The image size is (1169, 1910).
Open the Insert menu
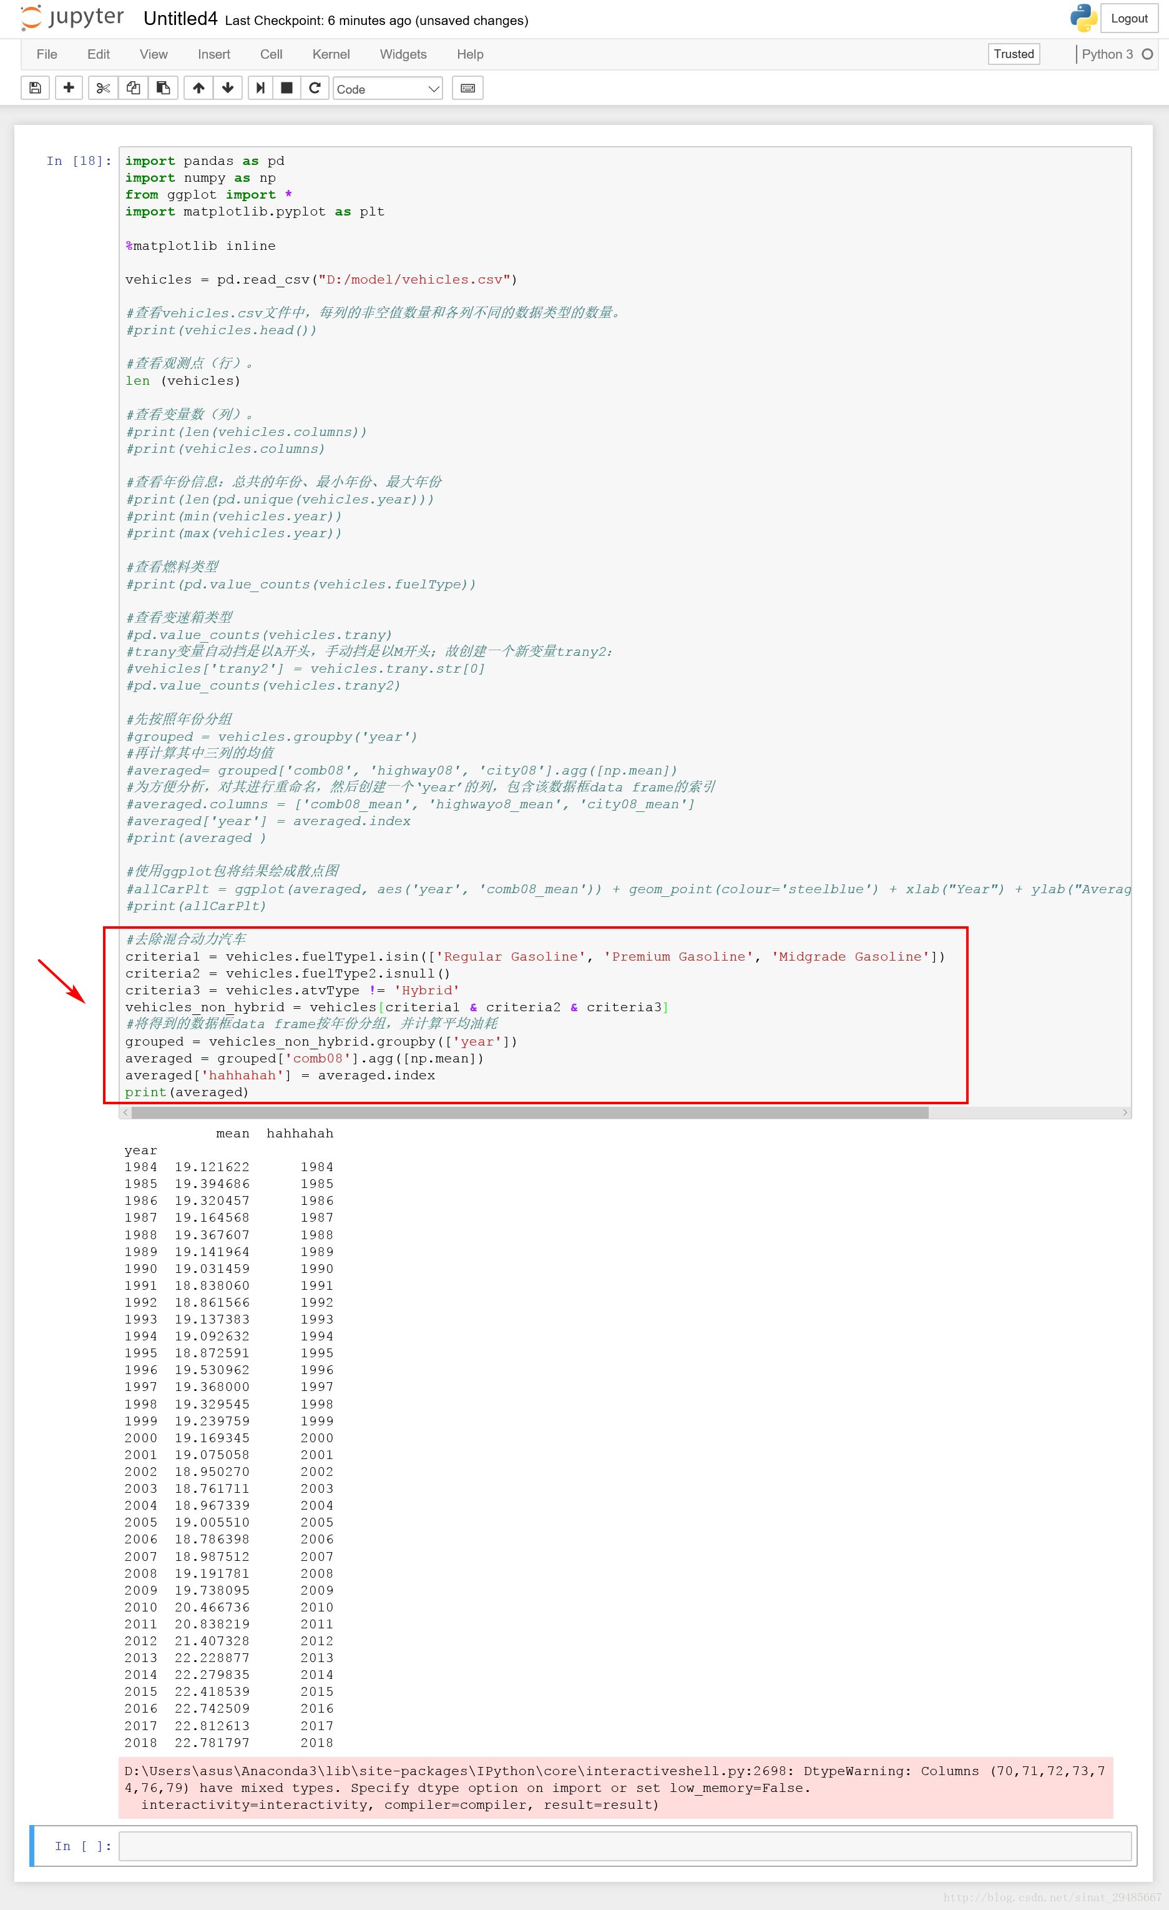214,54
